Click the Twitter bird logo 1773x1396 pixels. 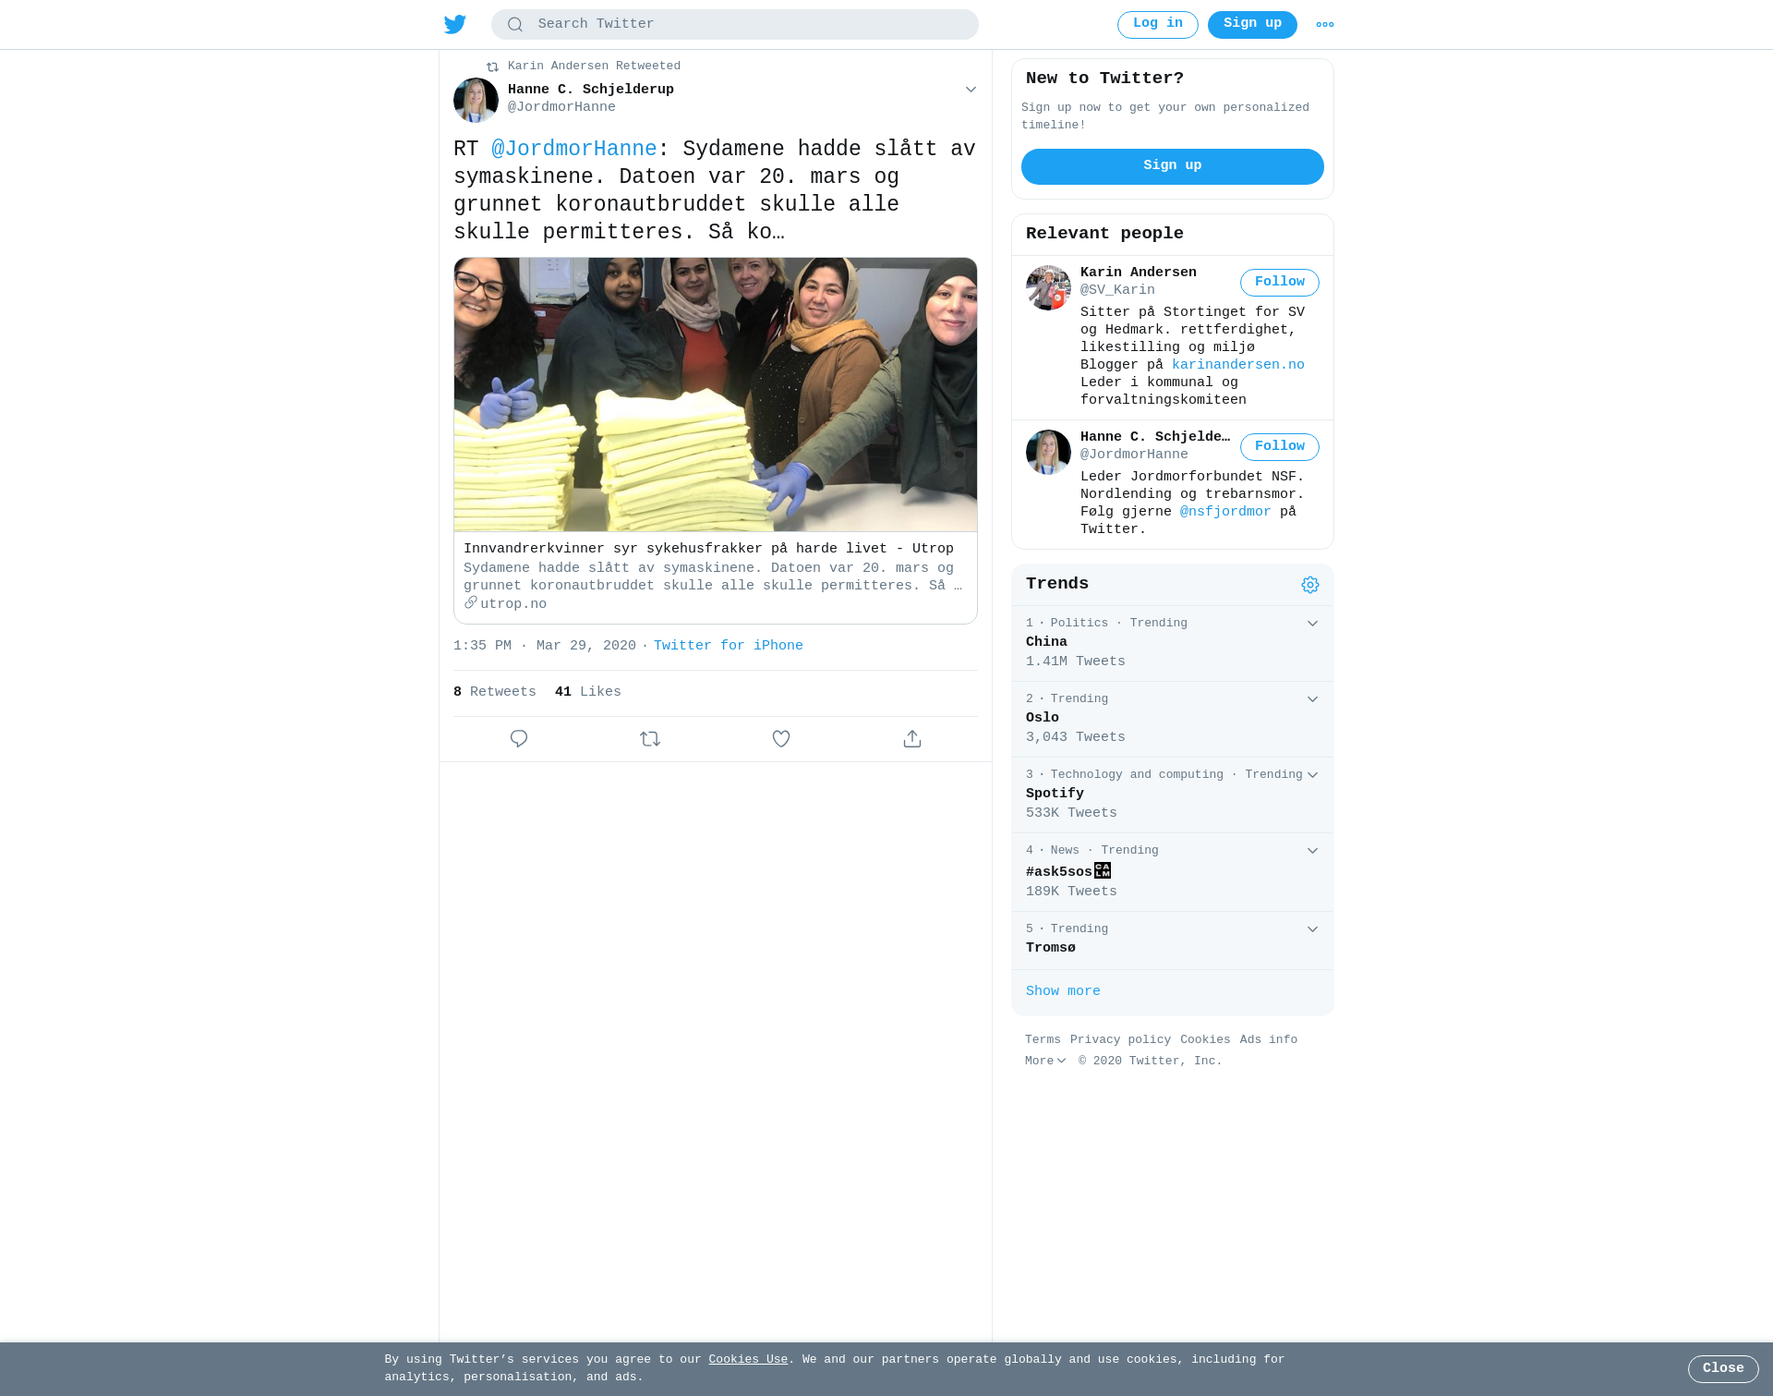click(455, 24)
